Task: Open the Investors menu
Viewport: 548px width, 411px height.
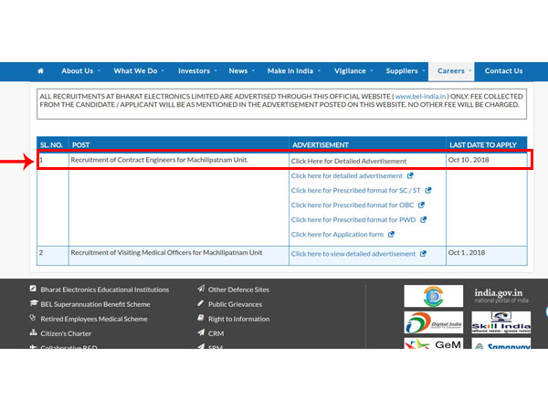Action: click(194, 71)
